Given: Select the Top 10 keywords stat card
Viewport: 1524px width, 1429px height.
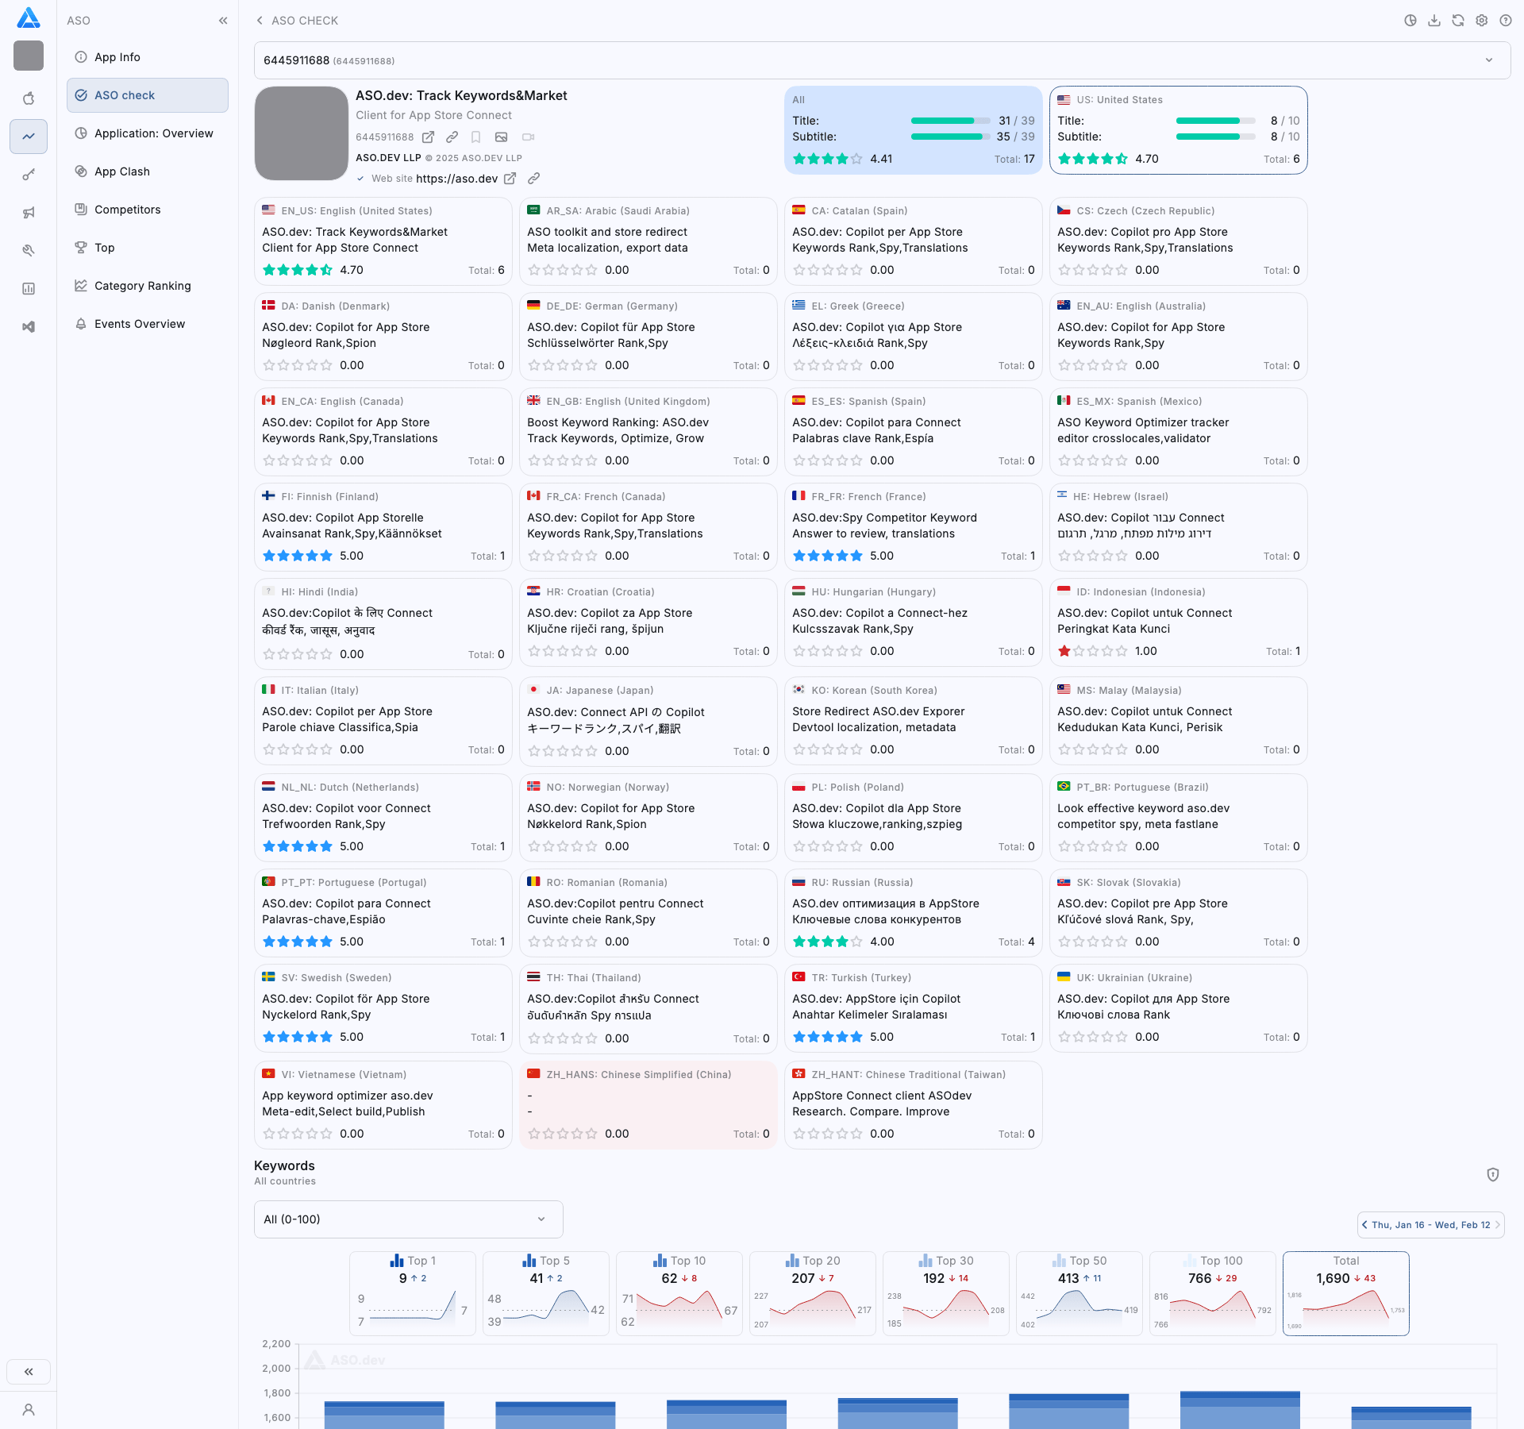Looking at the screenshot, I should [679, 1292].
